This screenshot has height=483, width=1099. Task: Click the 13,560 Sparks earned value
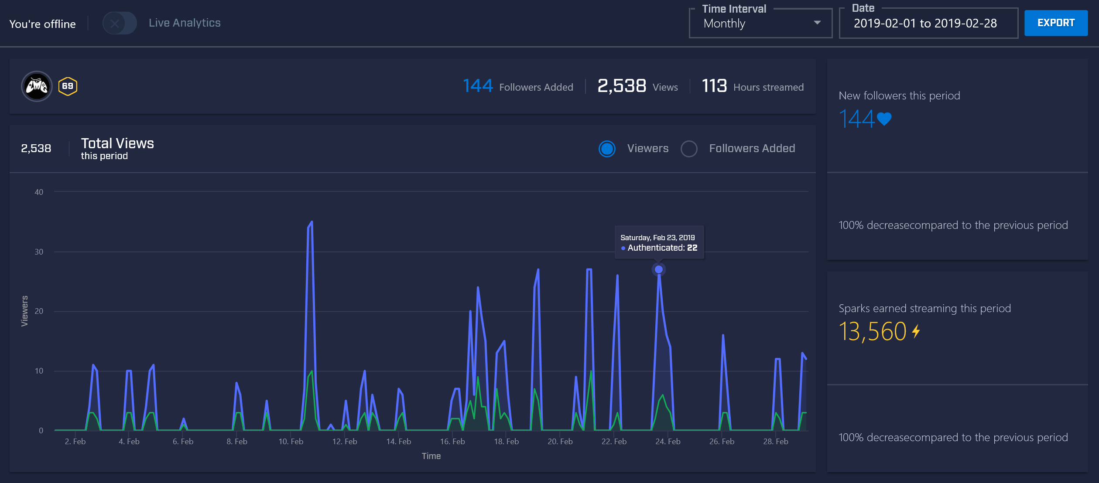coord(873,331)
